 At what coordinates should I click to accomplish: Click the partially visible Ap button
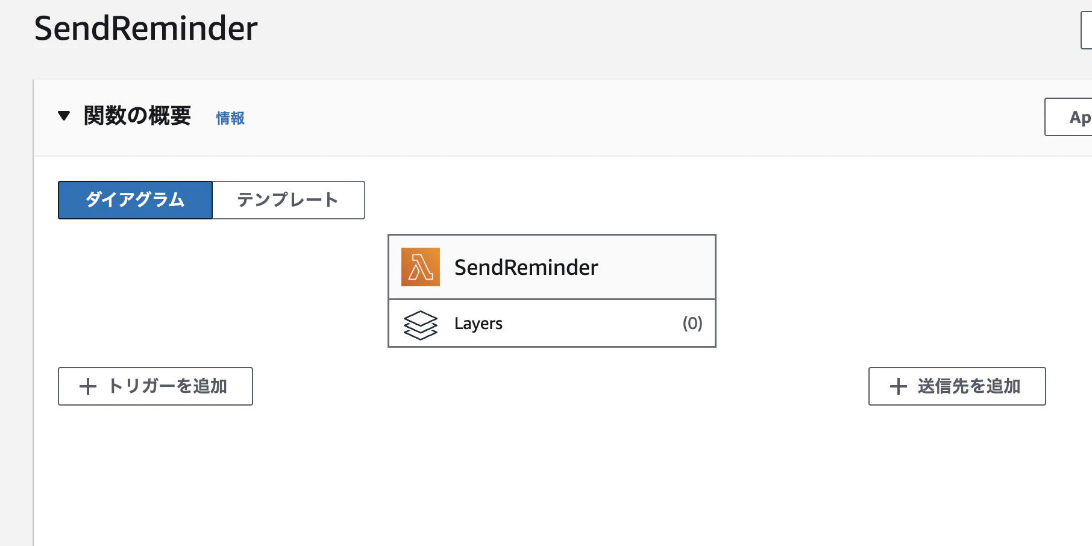[x=1068, y=117]
